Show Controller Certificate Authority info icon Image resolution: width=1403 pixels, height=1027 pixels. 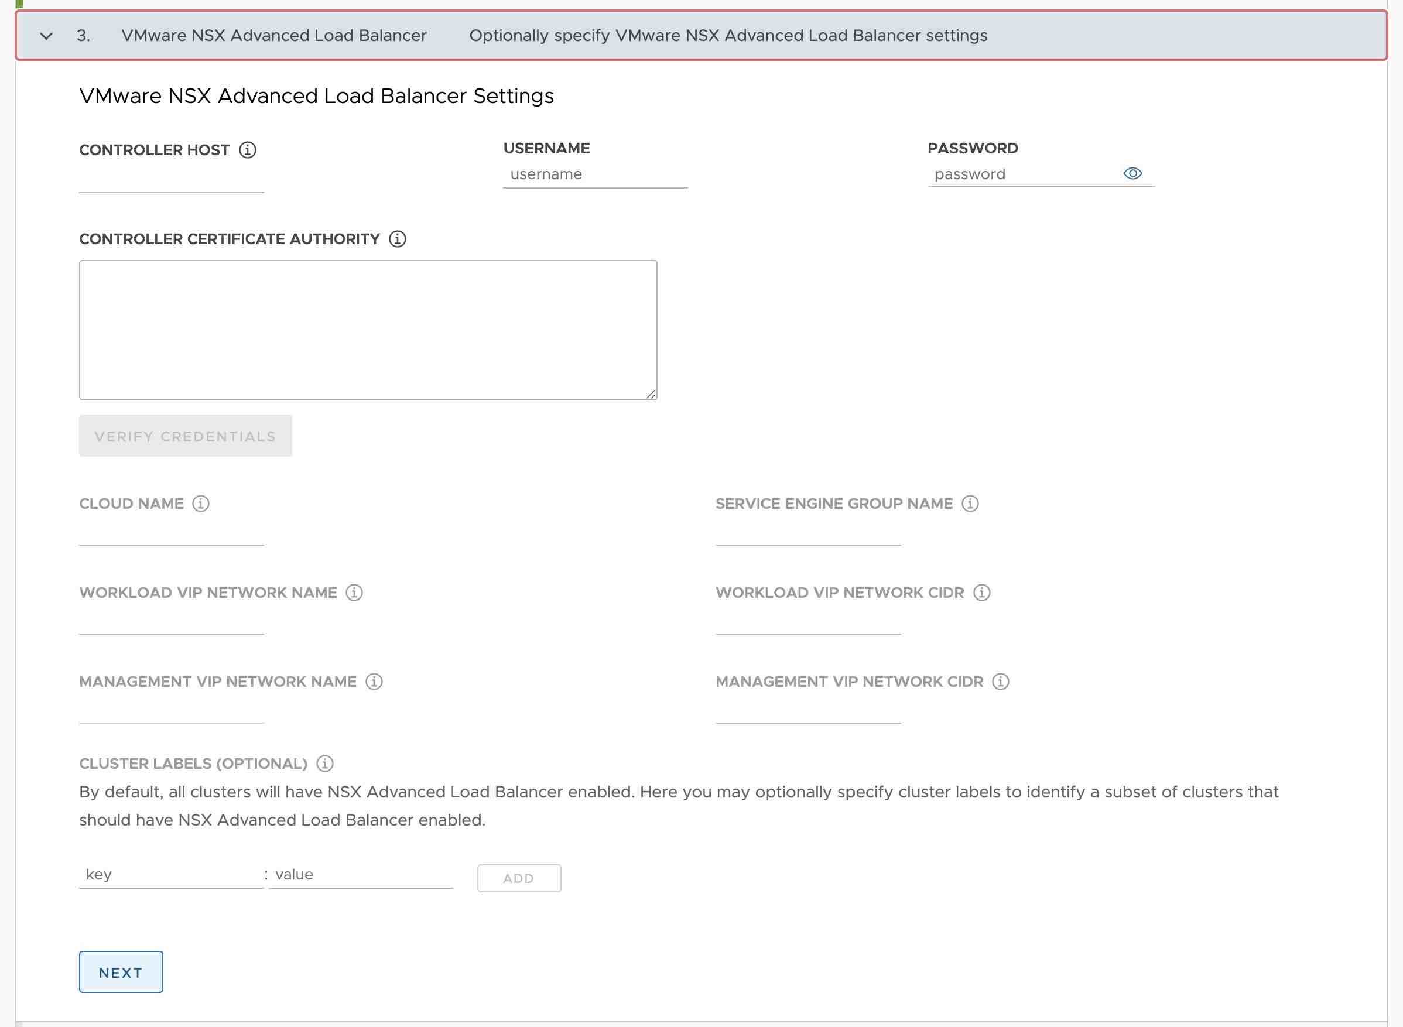click(x=398, y=239)
